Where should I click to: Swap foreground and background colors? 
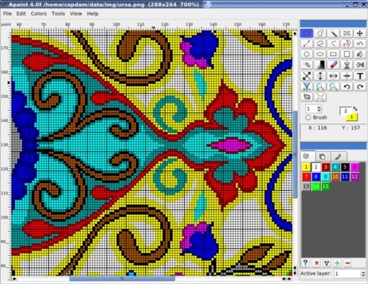(355, 108)
